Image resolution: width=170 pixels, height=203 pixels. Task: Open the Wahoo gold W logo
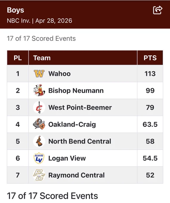coord(39,73)
